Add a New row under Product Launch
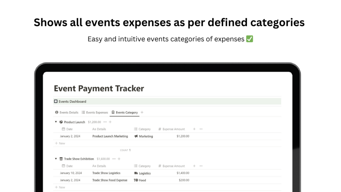This screenshot has width=341, height=192. 60,143
